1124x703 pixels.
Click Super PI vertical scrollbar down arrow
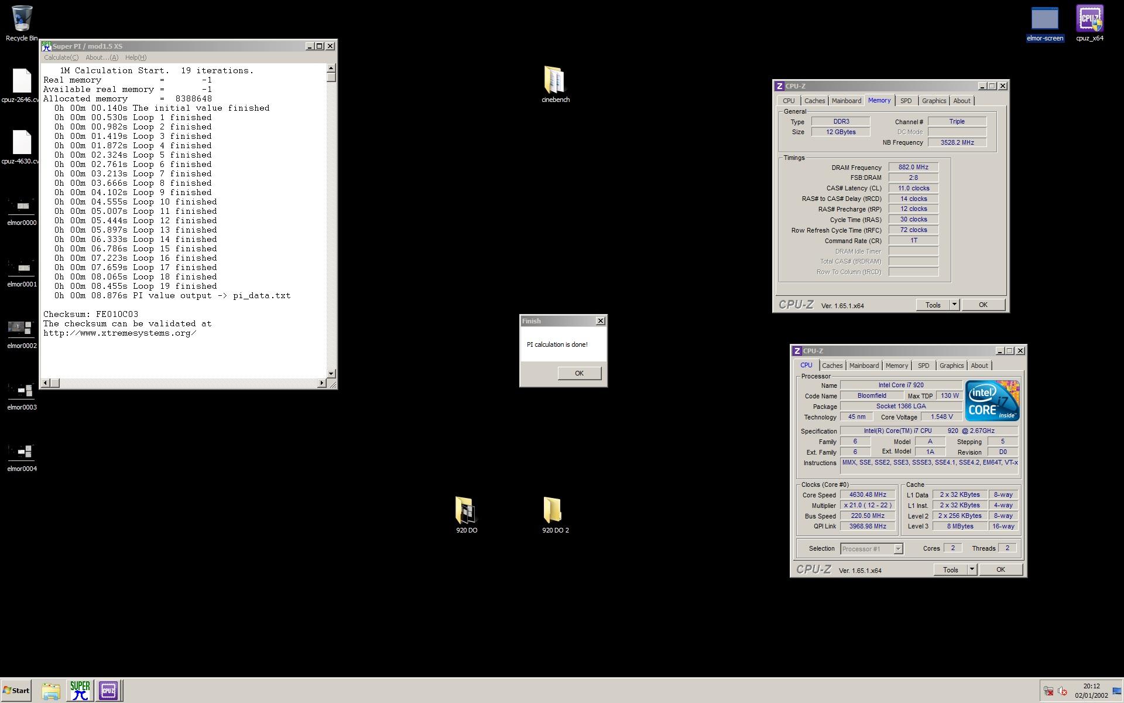tap(331, 373)
